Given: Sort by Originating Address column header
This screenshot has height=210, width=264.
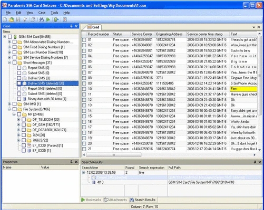Looking at the screenshot, I should click(x=170, y=34).
